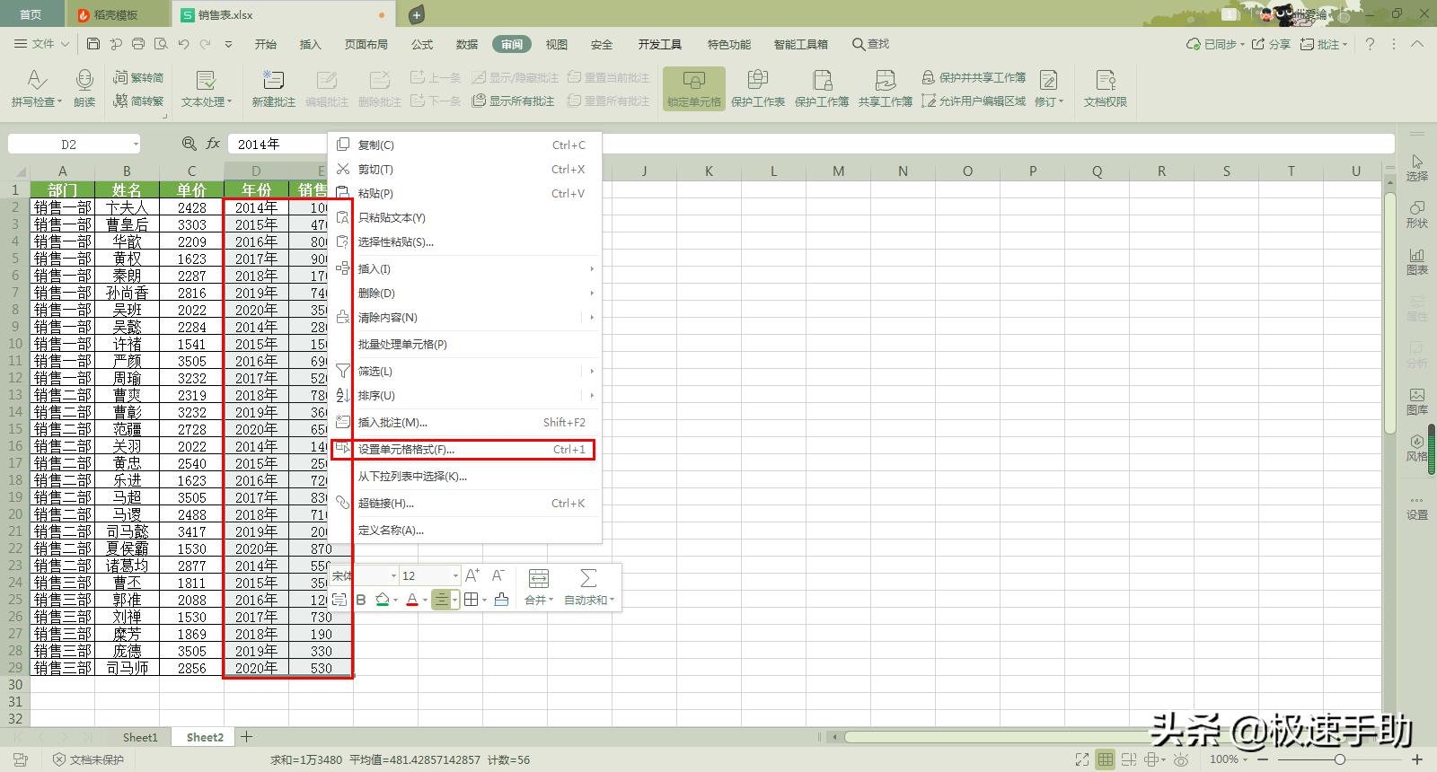Viewport: 1437px width, 772px height.
Task: Expand the 文本处理 dropdown
Action: point(230,102)
